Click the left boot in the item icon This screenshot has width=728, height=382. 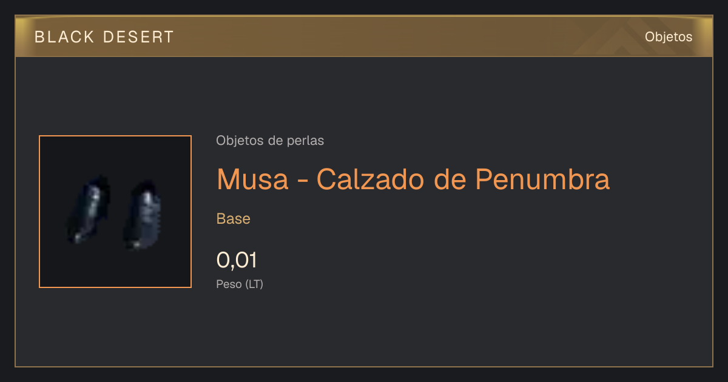click(x=89, y=209)
